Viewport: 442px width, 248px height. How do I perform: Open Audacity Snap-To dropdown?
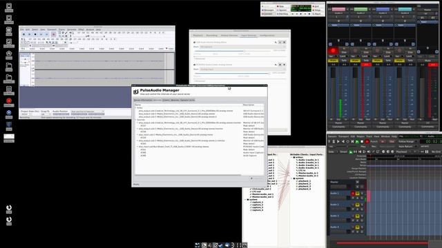pos(46,114)
